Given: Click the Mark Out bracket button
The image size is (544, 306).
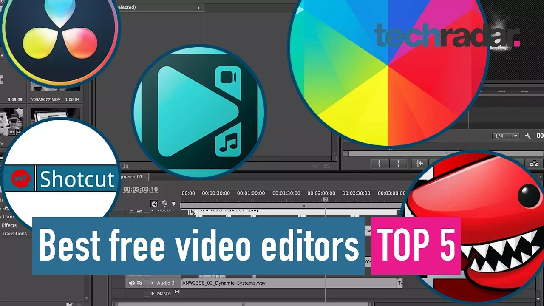Looking at the screenshot, I should tap(398, 163).
